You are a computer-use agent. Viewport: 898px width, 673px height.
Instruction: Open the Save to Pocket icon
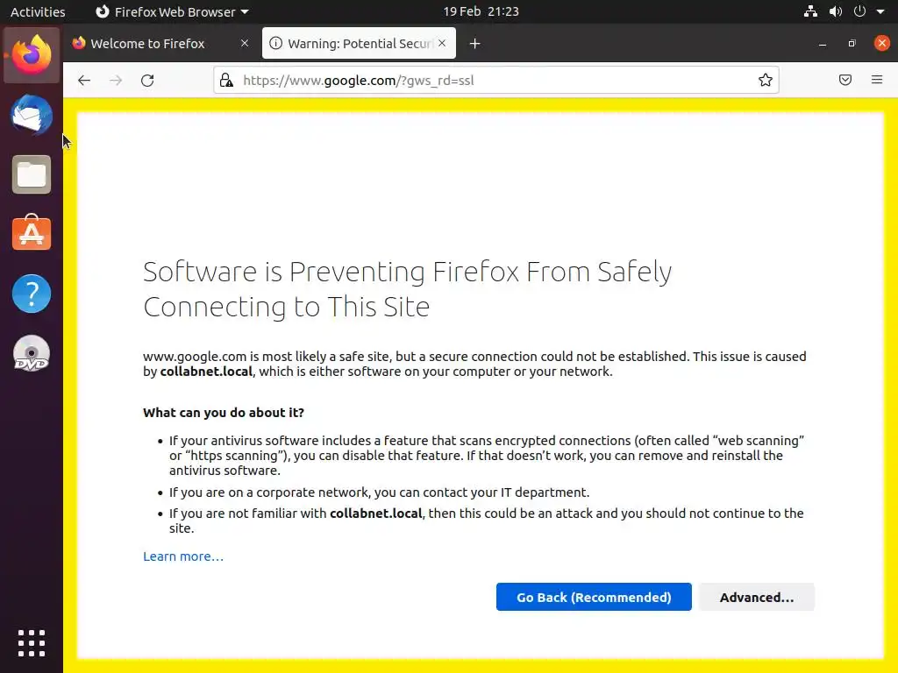(845, 81)
